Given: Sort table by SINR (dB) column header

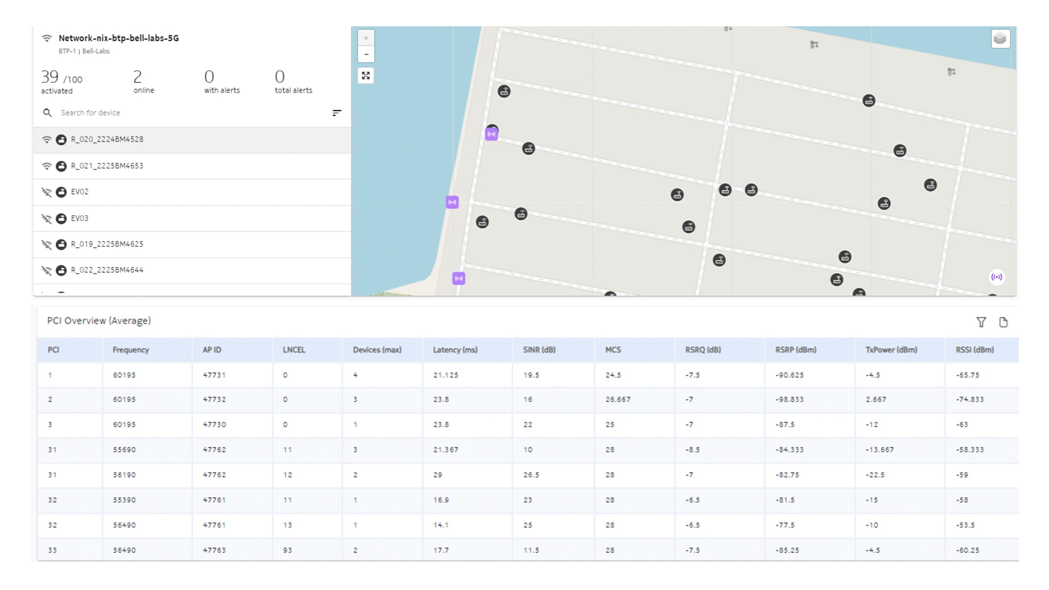Looking at the screenshot, I should (x=539, y=350).
